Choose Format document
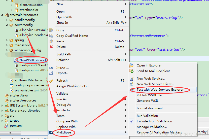209x139 pixels. (163, 108)
